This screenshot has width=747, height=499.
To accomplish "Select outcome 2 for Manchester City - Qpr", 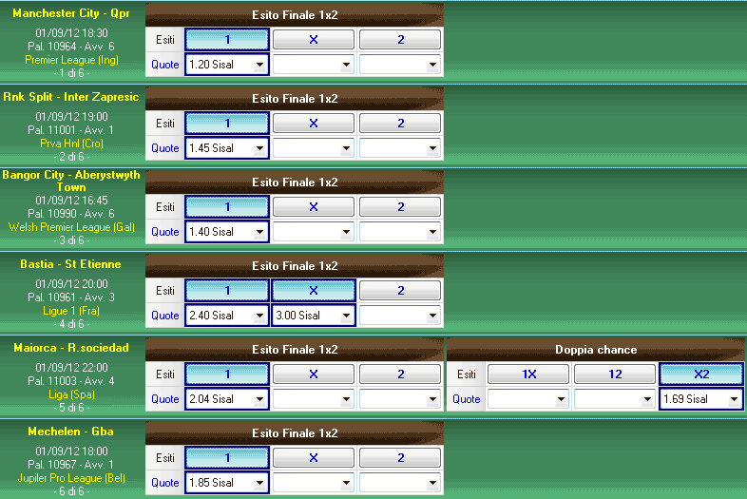I will 400,40.
